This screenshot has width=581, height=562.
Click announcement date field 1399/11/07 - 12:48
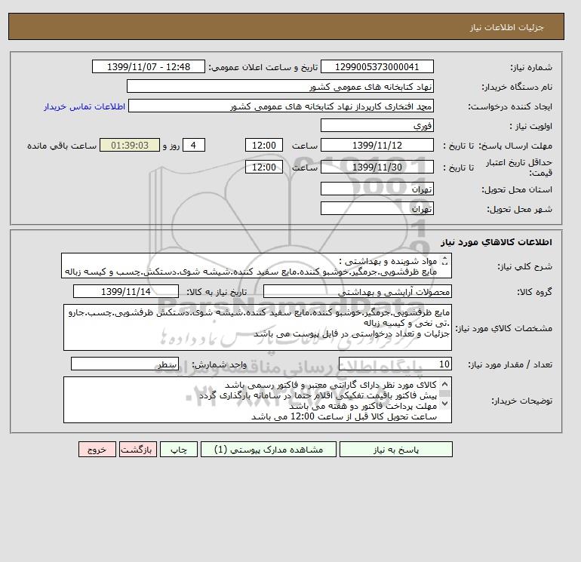pyautogui.click(x=148, y=66)
